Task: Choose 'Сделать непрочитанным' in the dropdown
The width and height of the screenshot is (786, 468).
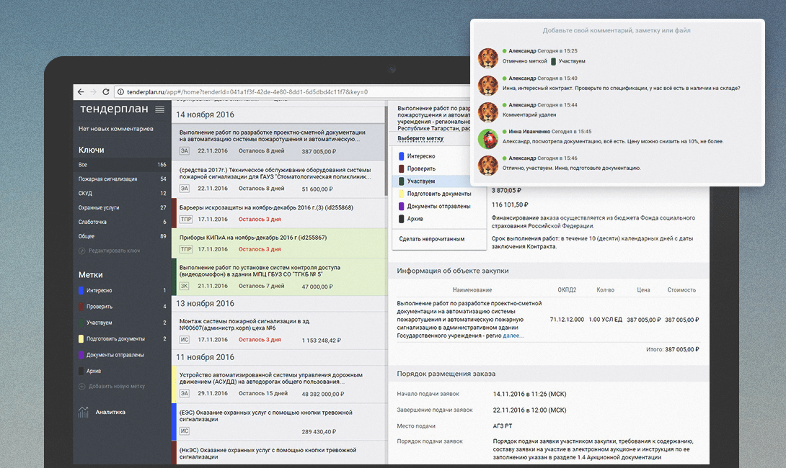Action: point(432,239)
